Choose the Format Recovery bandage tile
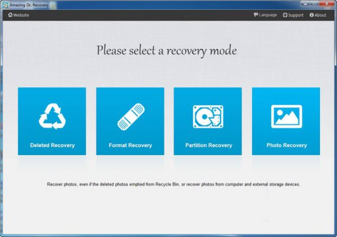The width and height of the screenshot is (337, 237). [130, 121]
